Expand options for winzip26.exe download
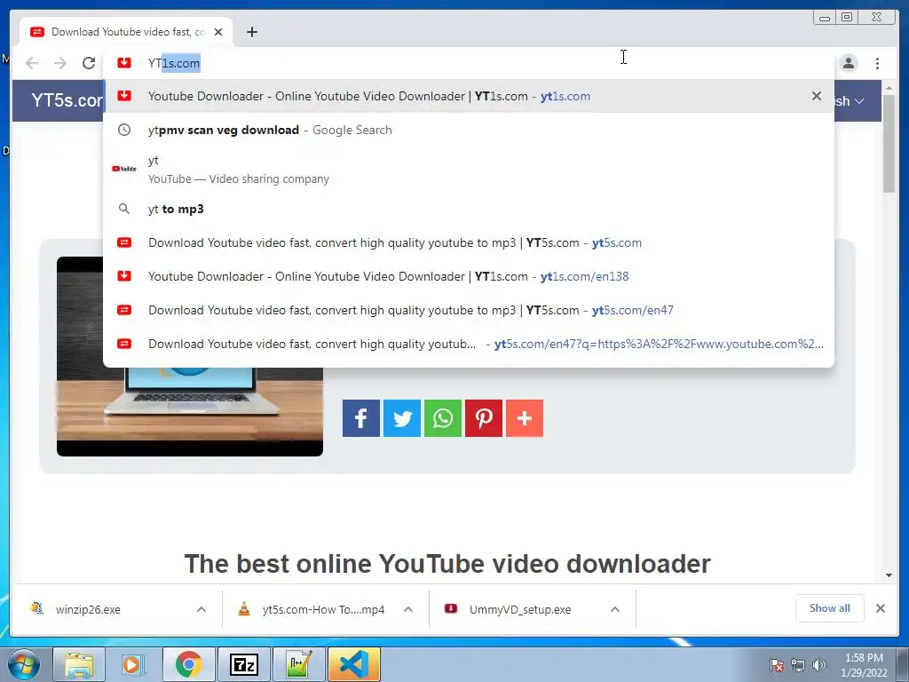The image size is (909, 682). tap(202, 609)
